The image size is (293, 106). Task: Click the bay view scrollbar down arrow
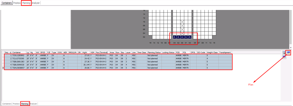coord(290,48)
